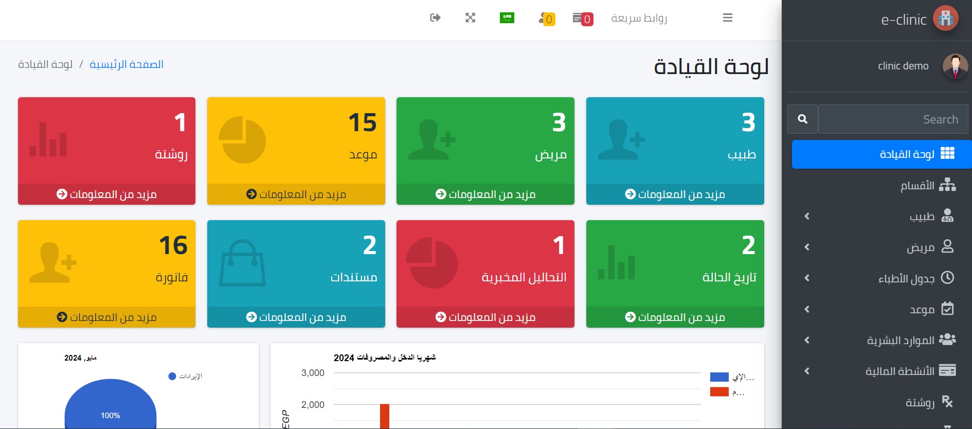
Task: Click into the sidebar Search field
Action: point(893,119)
